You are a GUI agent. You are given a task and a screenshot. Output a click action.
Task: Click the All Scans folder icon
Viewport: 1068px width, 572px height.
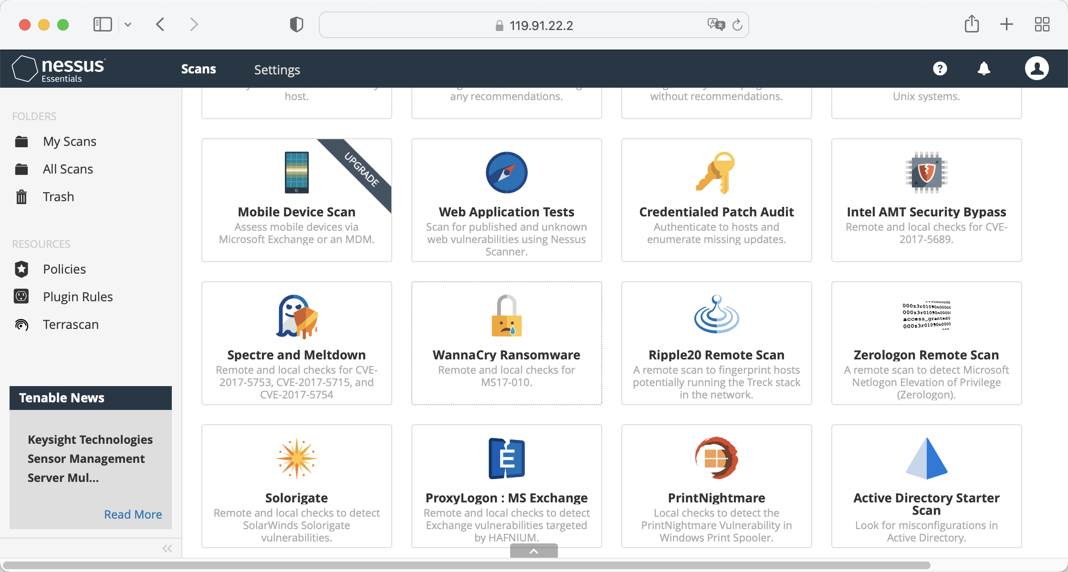(x=21, y=169)
